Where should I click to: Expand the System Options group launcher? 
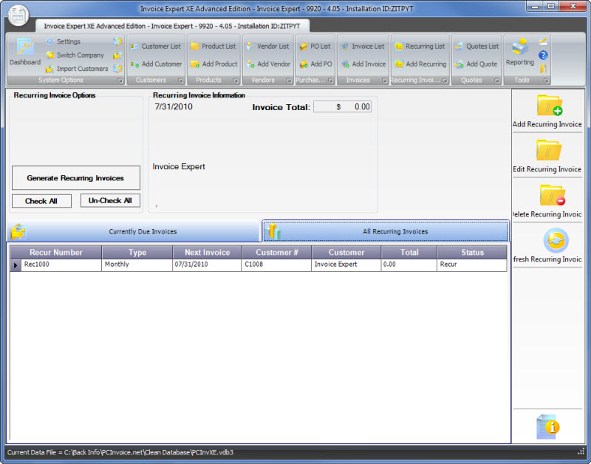pos(120,81)
